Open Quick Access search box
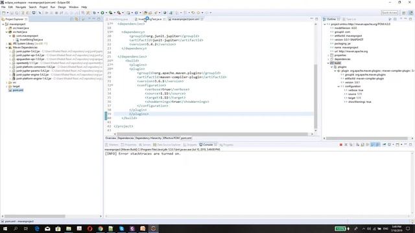The image size is (415, 233). pos(389,13)
